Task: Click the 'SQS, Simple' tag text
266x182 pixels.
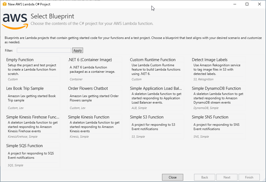Action: [15, 165]
